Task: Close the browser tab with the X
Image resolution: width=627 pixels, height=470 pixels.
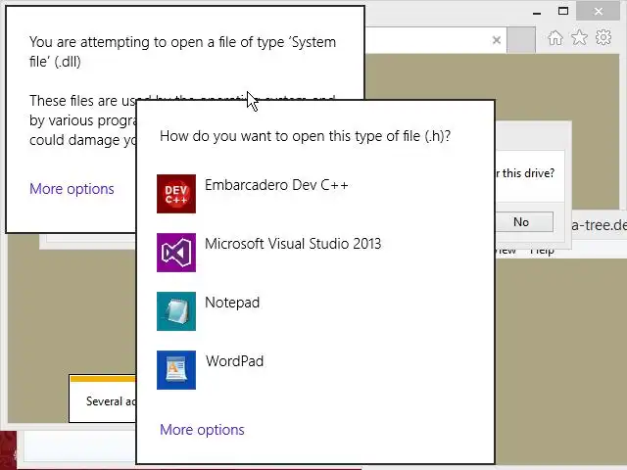Action: (497, 40)
